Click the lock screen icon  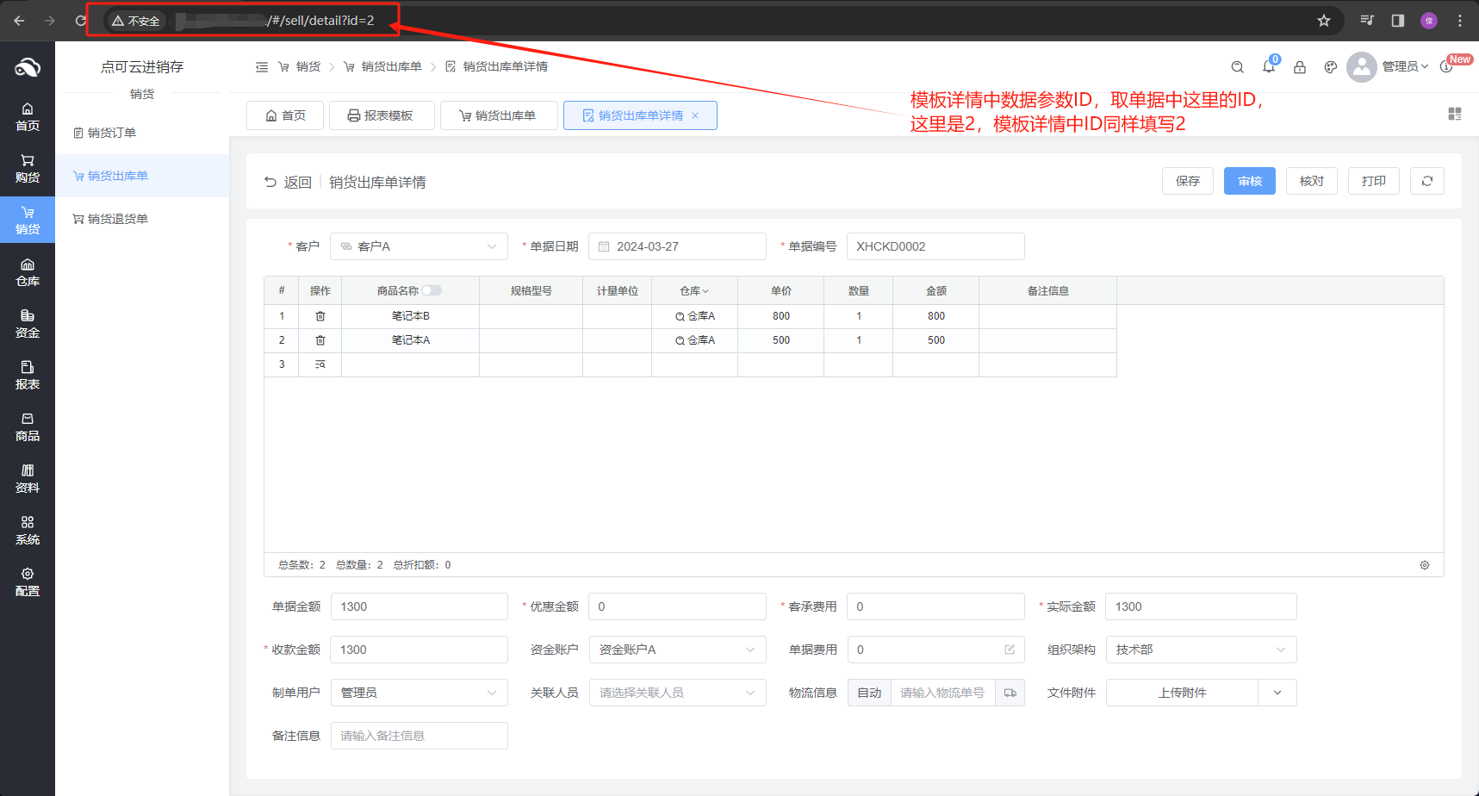click(1300, 66)
